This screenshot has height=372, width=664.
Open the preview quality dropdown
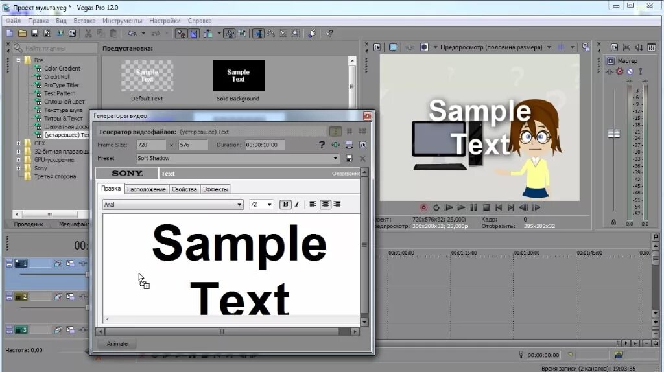(x=549, y=47)
